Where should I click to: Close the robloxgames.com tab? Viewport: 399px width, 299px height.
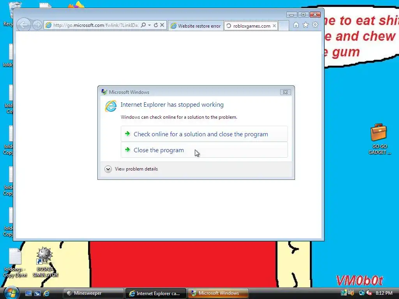point(274,26)
